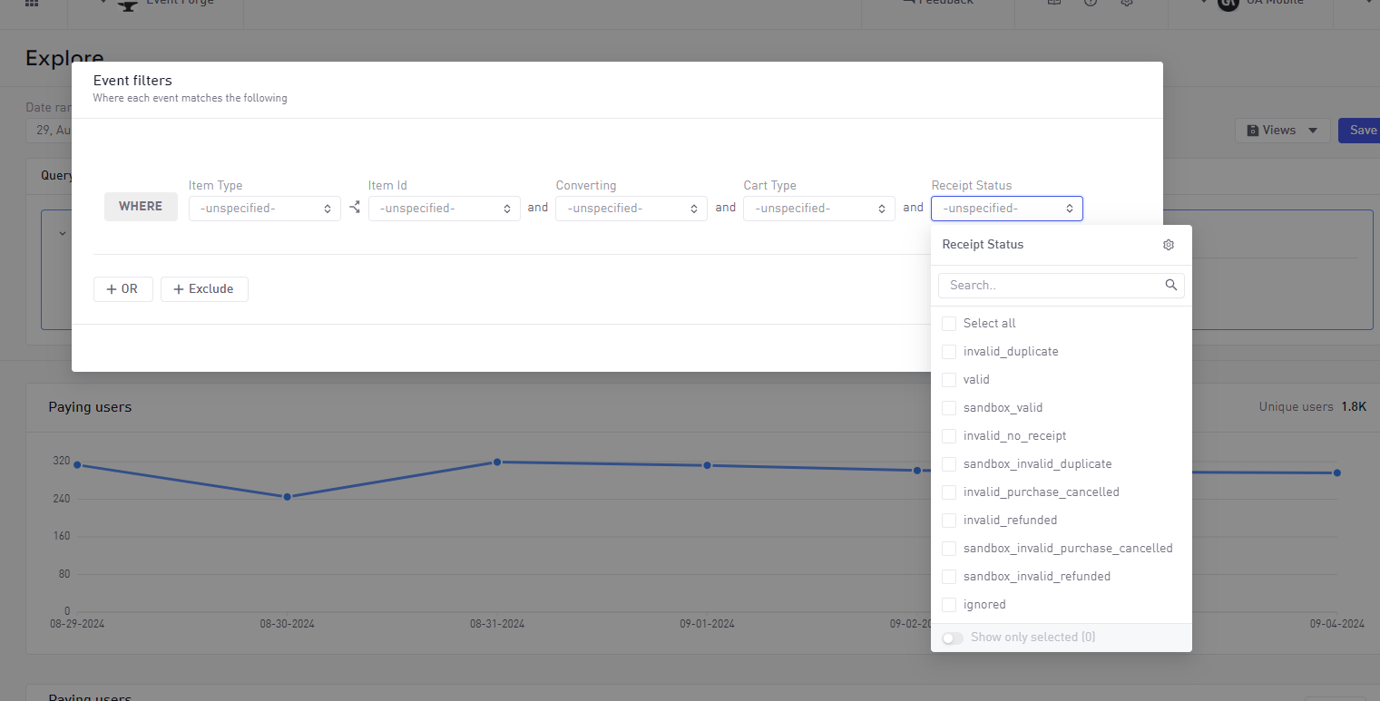This screenshot has width=1380, height=701.
Task: Check sandbox_invalid_purchase_cancelled option
Action: click(949, 549)
